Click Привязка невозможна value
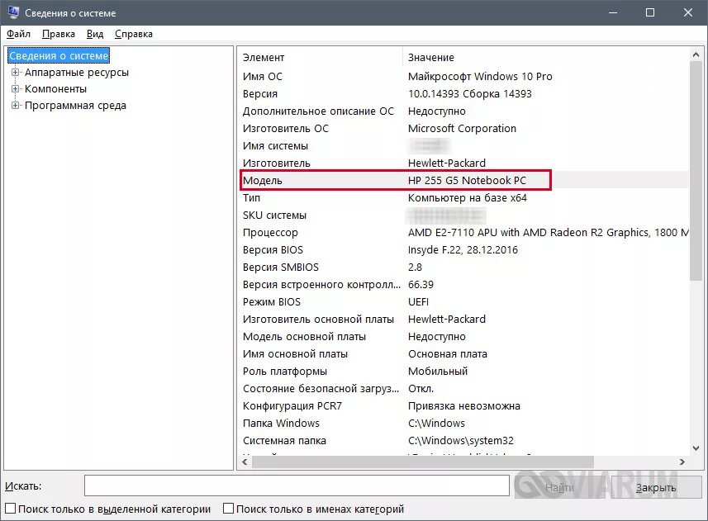708x521 pixels. point(464,406)
